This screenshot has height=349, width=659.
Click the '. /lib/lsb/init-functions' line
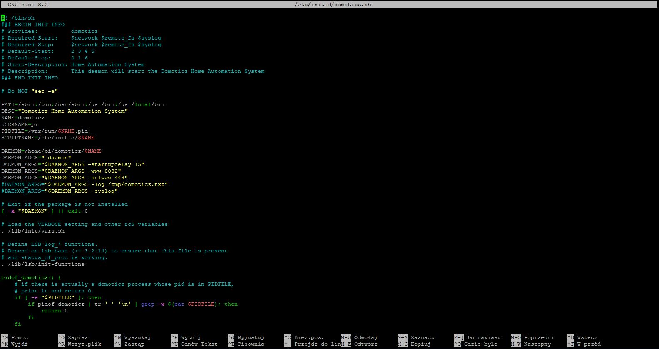coord(43,264)
